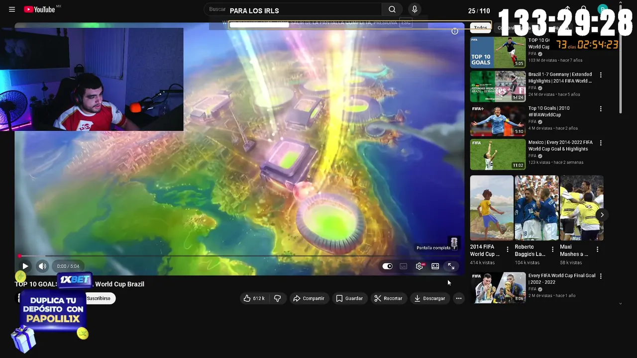Focus the Buscar search field
The image size is (637, 358).
tap(294, 9)
